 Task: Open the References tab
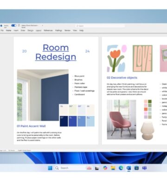tap(48, 31)
